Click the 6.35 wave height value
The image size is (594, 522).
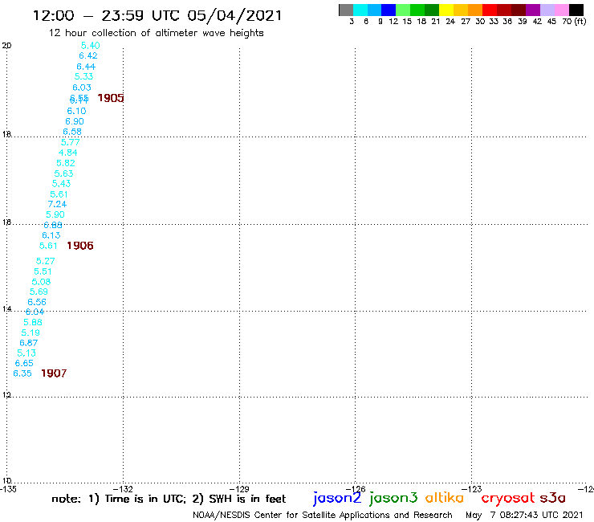(22, 373)
